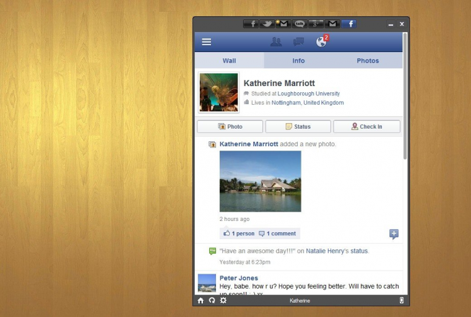Switch to the grey Facebook account icon
Screen dimensions: 471x317
(251, 24)
